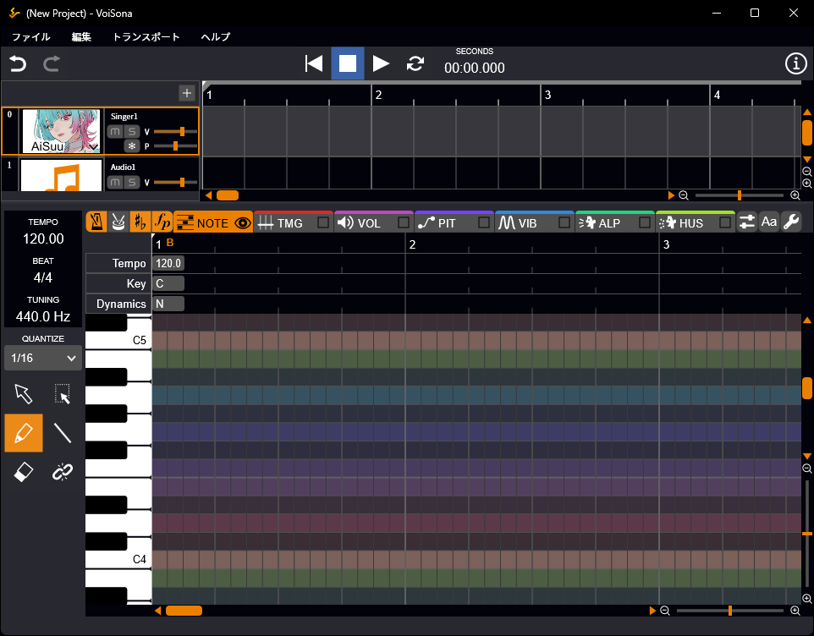Choose the arrow pointer selection tool

coord(24,394)
